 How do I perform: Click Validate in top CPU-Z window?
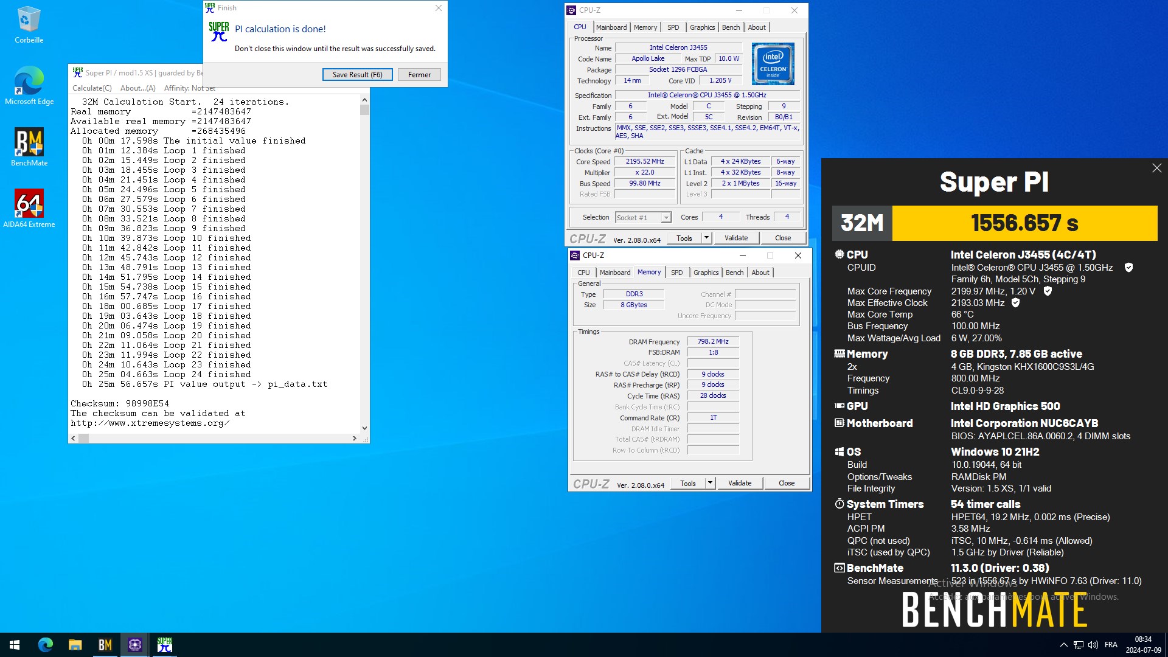(736, 238)
